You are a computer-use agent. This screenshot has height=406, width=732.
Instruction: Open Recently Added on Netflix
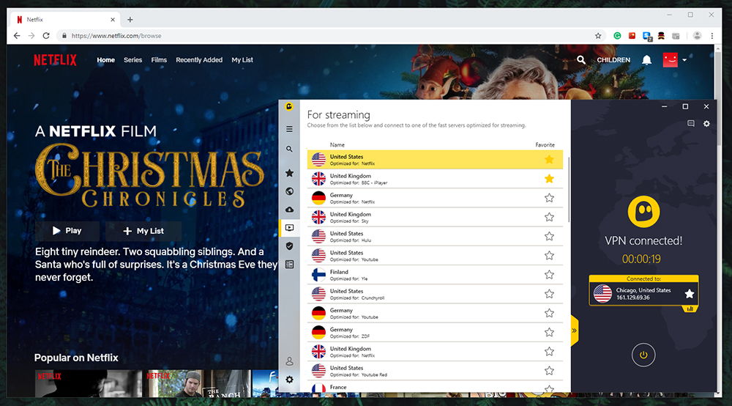point(199,60)
